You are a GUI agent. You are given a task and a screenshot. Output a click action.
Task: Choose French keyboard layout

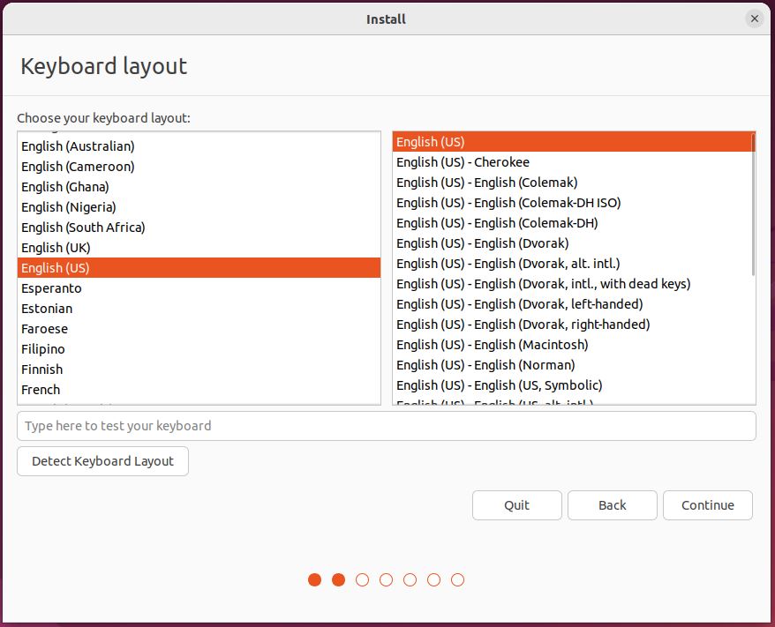coord(41,390)
